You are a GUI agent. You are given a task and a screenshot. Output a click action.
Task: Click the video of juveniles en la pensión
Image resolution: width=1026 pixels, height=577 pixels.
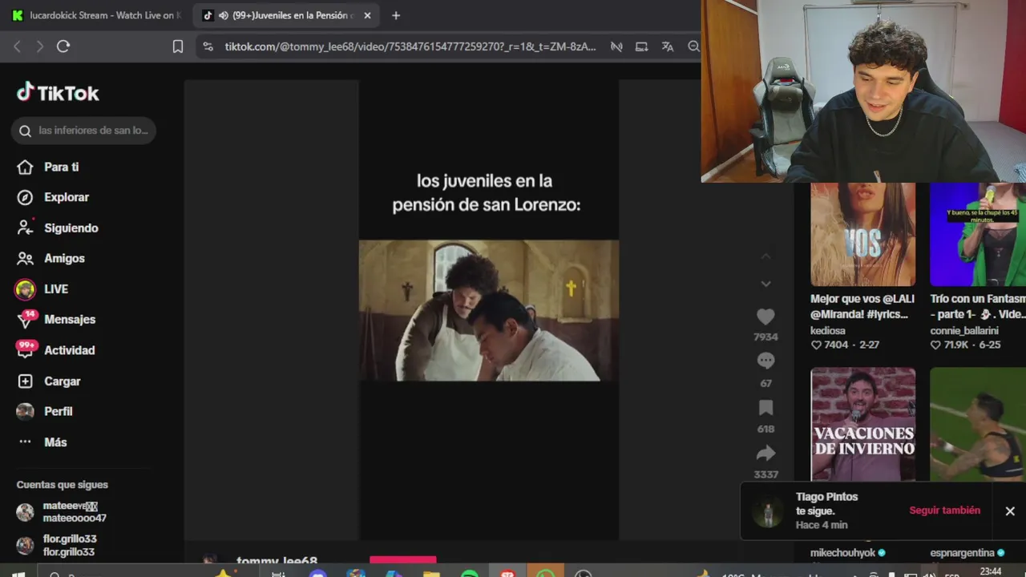(488, 310)
